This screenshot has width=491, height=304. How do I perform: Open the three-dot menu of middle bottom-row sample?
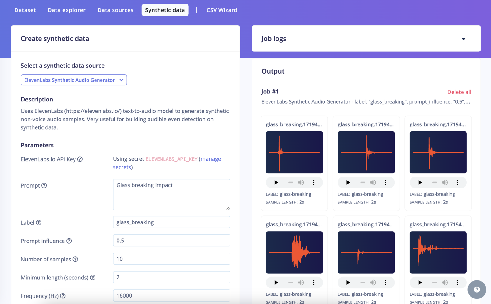pos(385,283)
